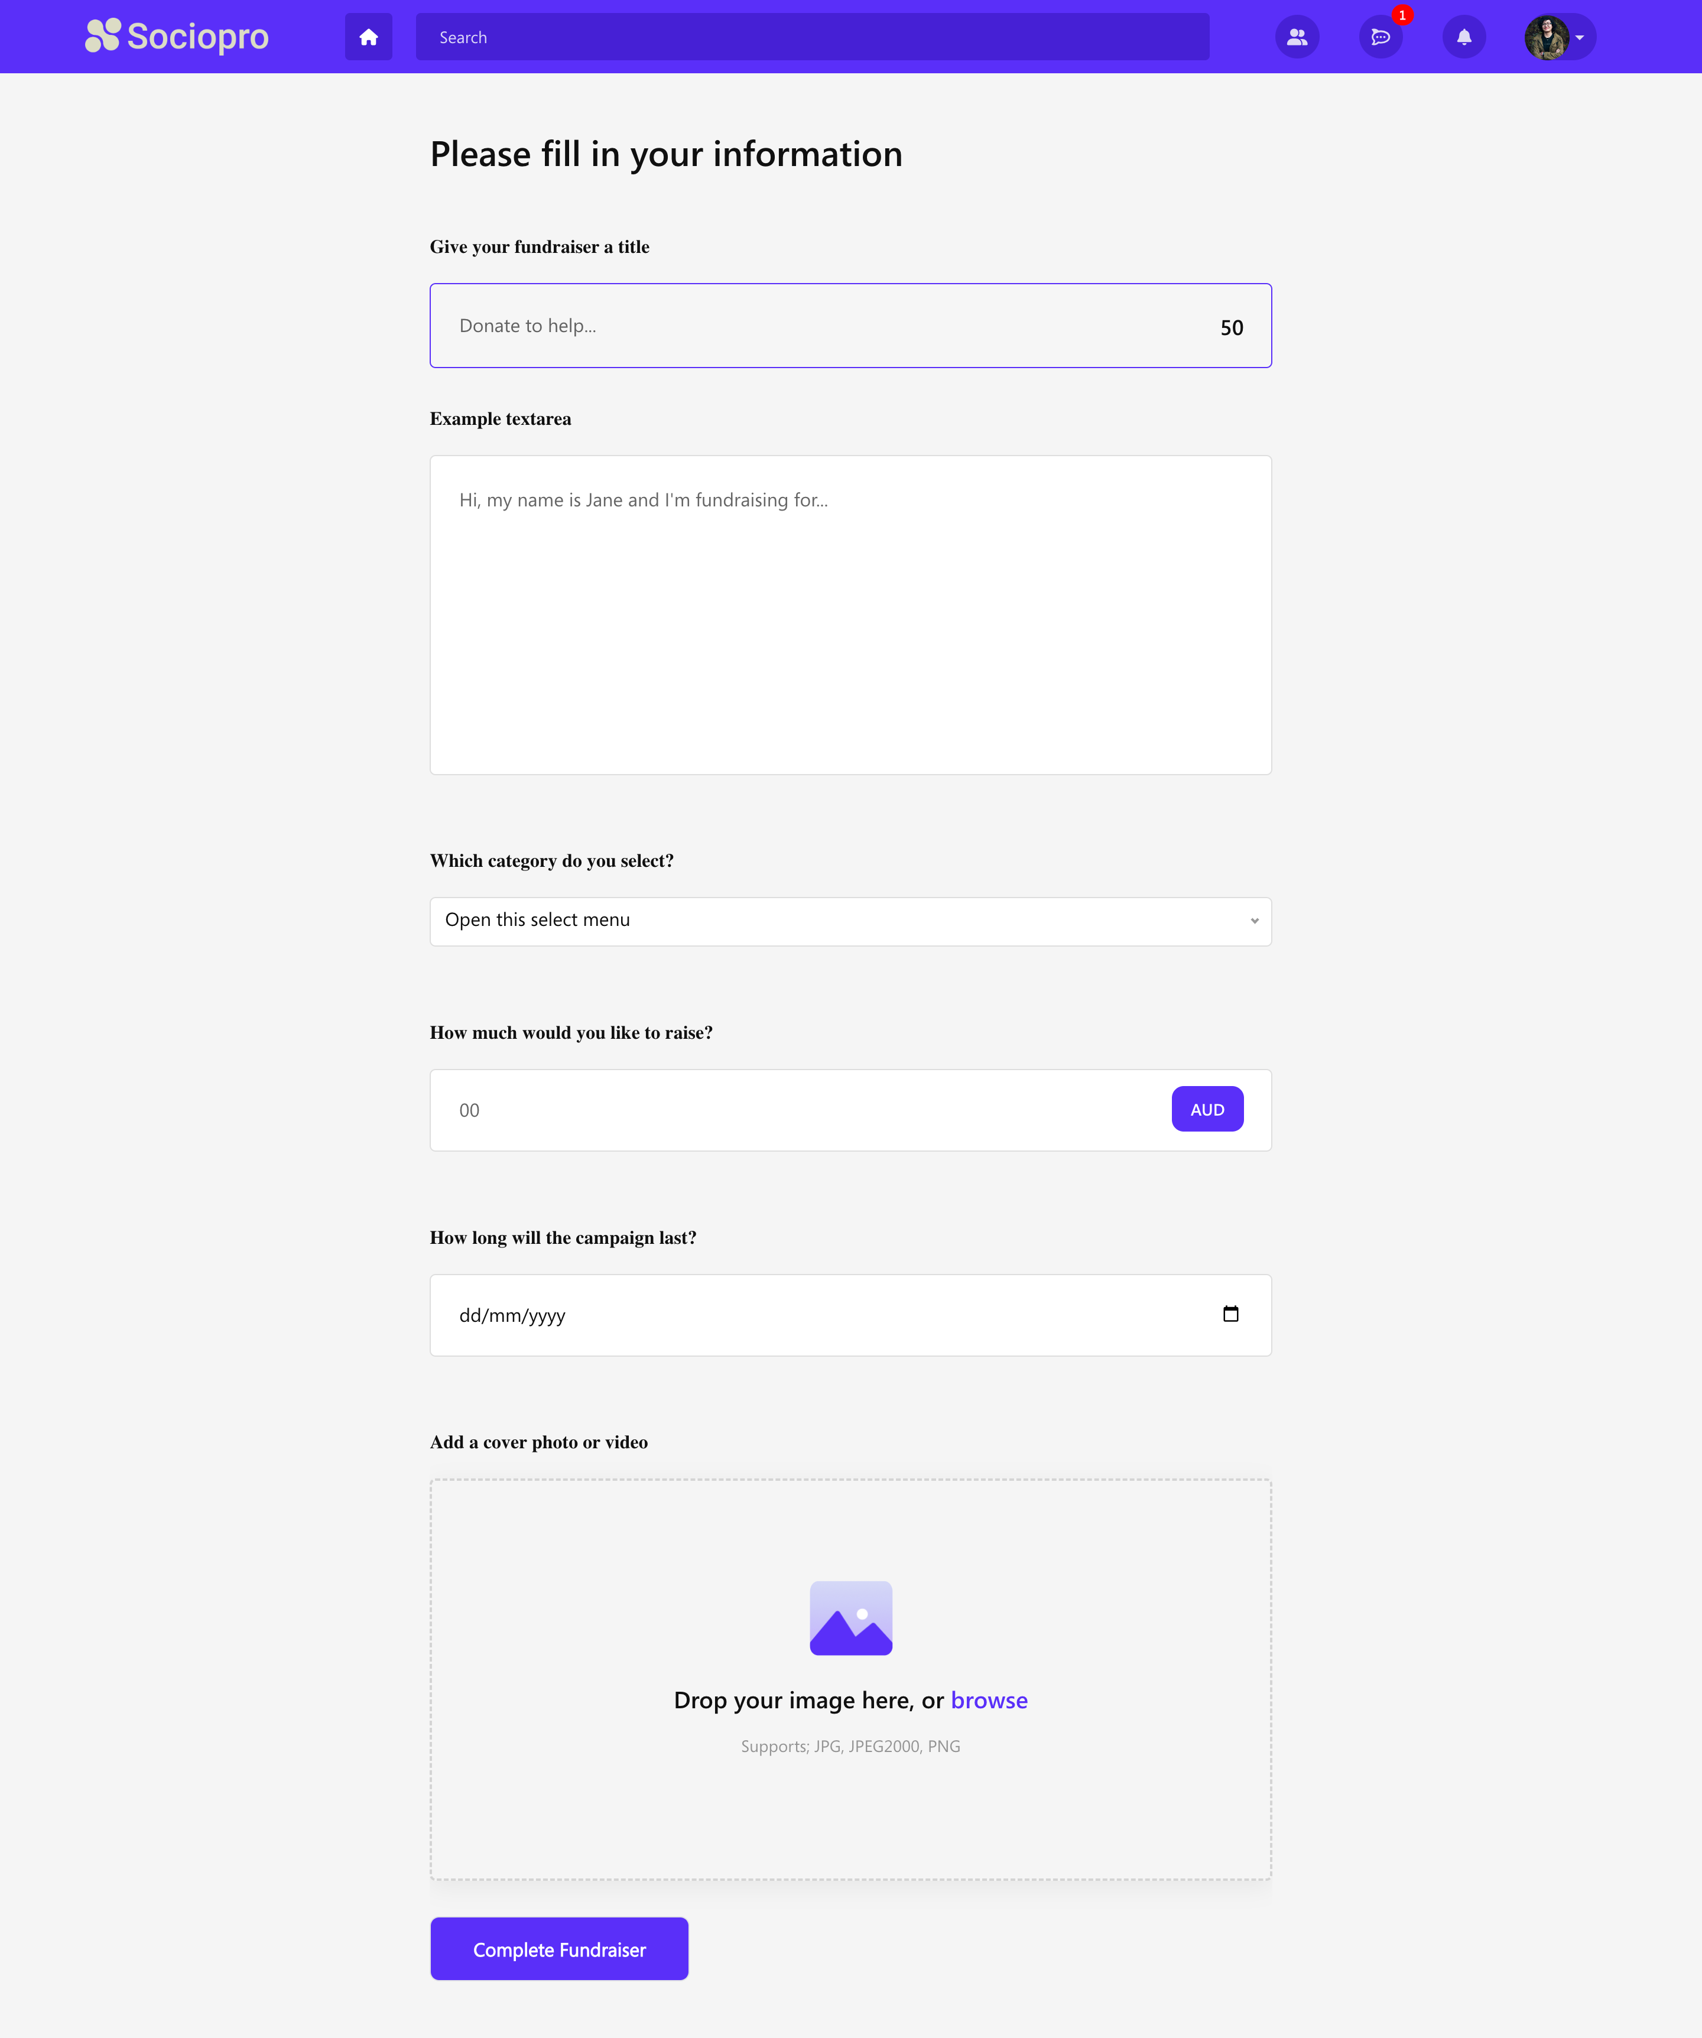Open the category select menu
Screen dimensions: 1702x2038
tap(850, 921)
